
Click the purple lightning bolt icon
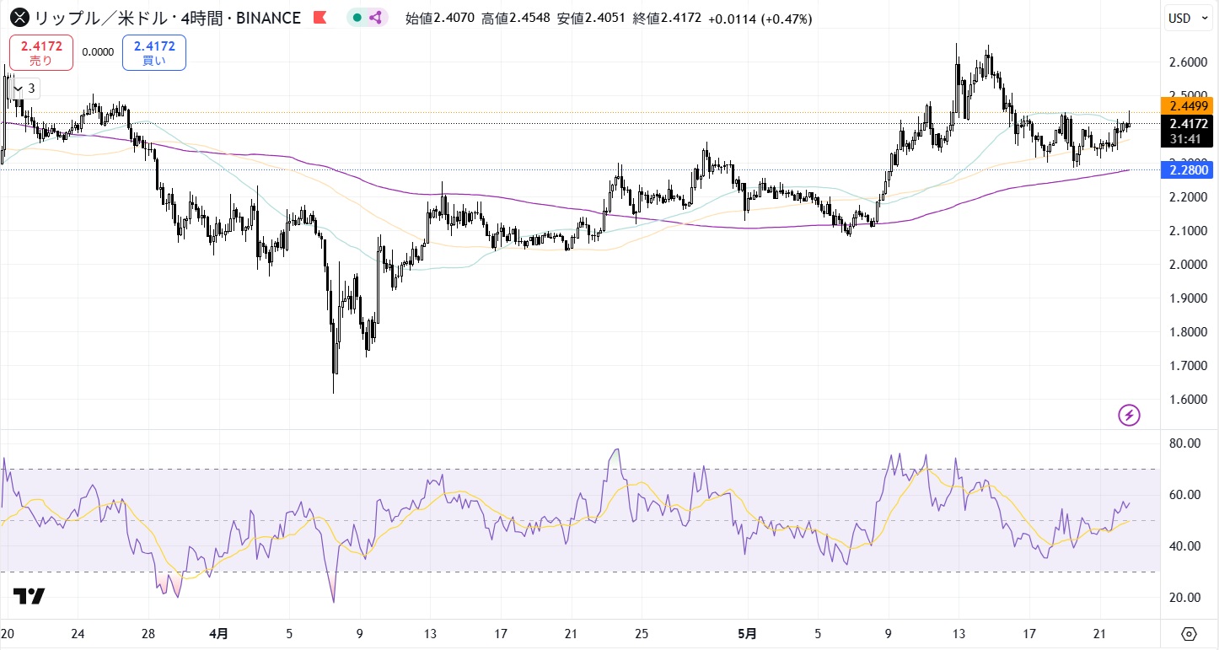(x=1129, y=415)
